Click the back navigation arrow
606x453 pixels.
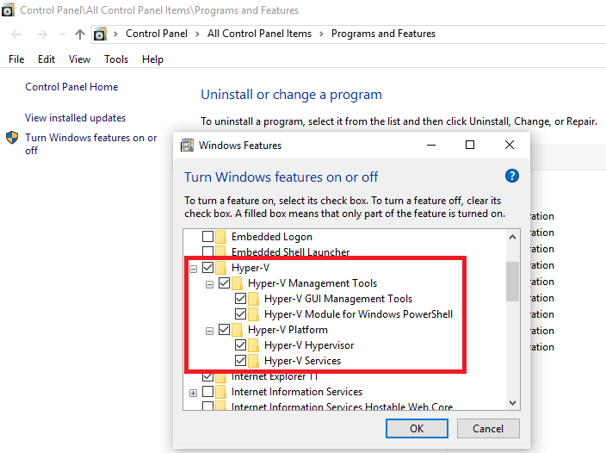(16, 34)
